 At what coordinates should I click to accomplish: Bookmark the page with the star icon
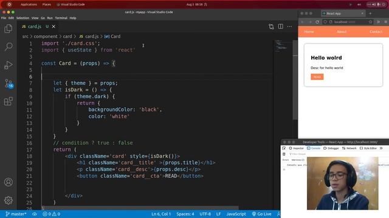click(x=370, y=22)
